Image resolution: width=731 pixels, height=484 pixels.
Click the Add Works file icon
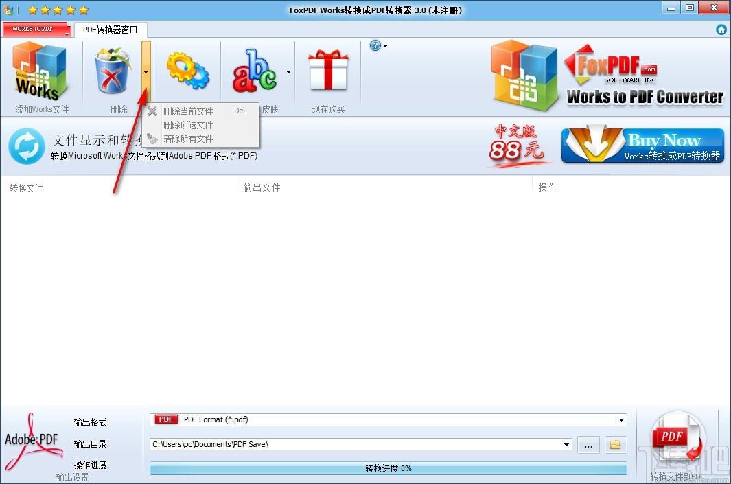[x=40, y=71]
